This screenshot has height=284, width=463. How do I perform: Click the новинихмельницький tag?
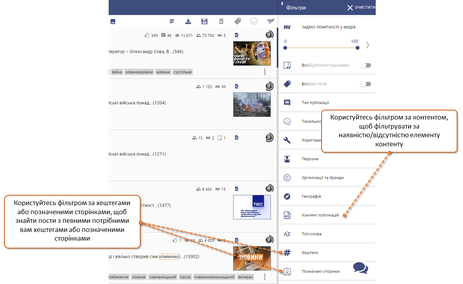pos(215,277)
